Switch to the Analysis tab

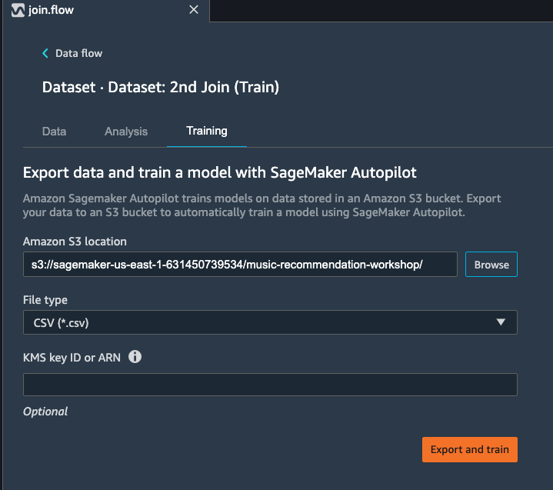tap(126, 132)
